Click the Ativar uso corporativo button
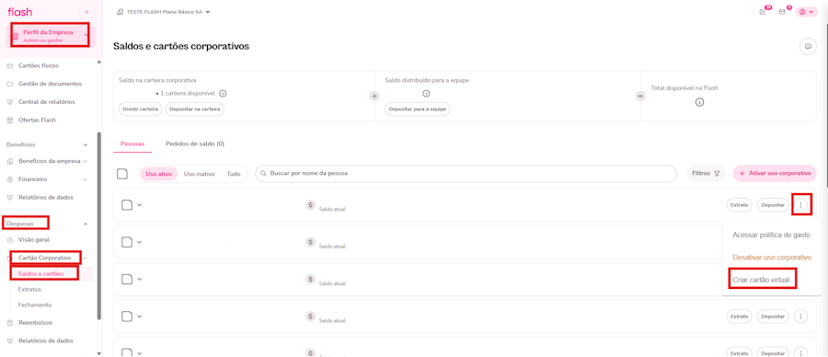The image size is (828, 357). 775,173
